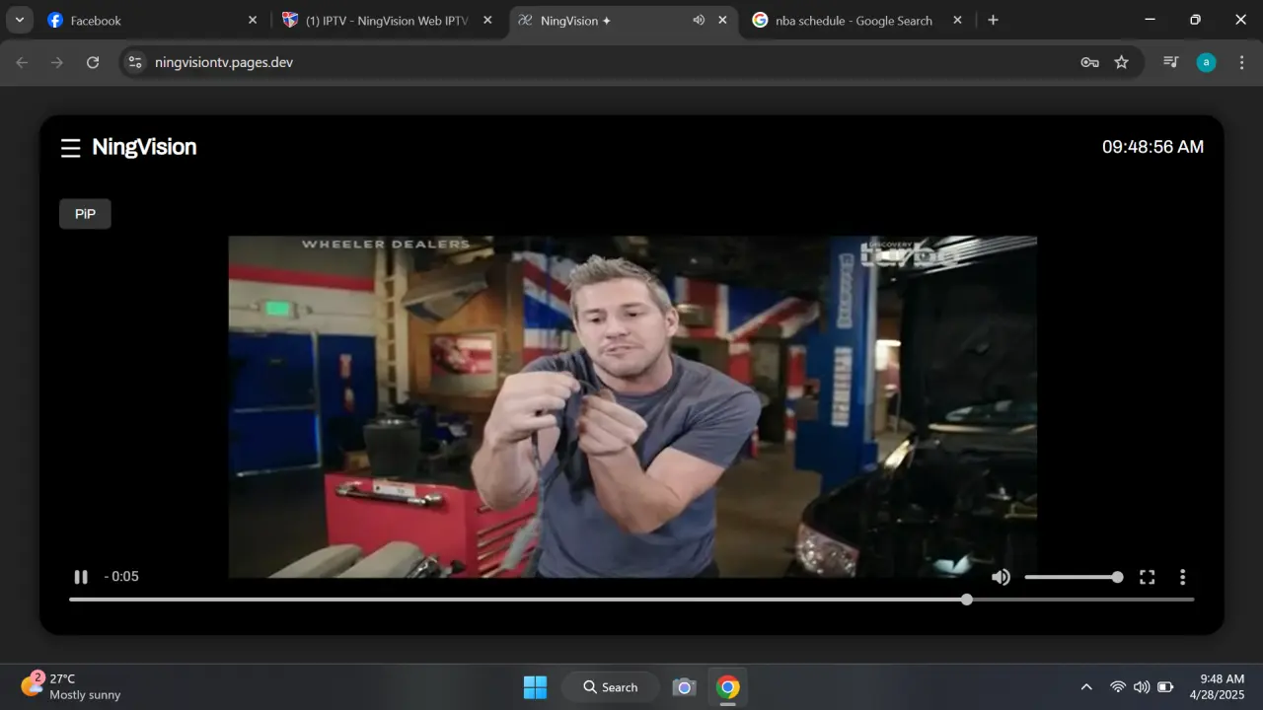Screen dimensions: 1263x710
Task: Minimize the Chrome window
Action: point(1151,20)
